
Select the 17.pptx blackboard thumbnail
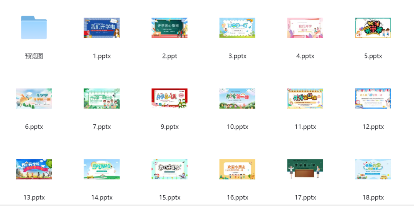[x=305, y=169]
